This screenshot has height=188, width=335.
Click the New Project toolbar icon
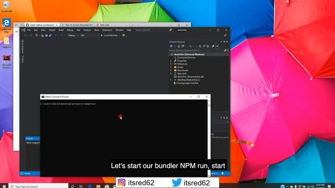37,36
